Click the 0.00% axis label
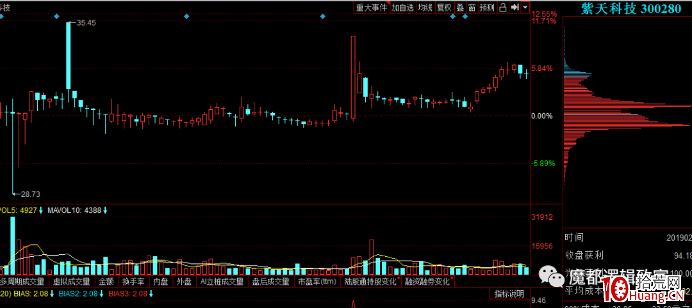The image size is (692, 308). point(543,116)
